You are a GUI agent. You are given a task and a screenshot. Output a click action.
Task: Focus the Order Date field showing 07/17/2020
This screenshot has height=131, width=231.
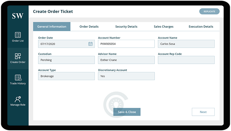[x=66, y=44]
